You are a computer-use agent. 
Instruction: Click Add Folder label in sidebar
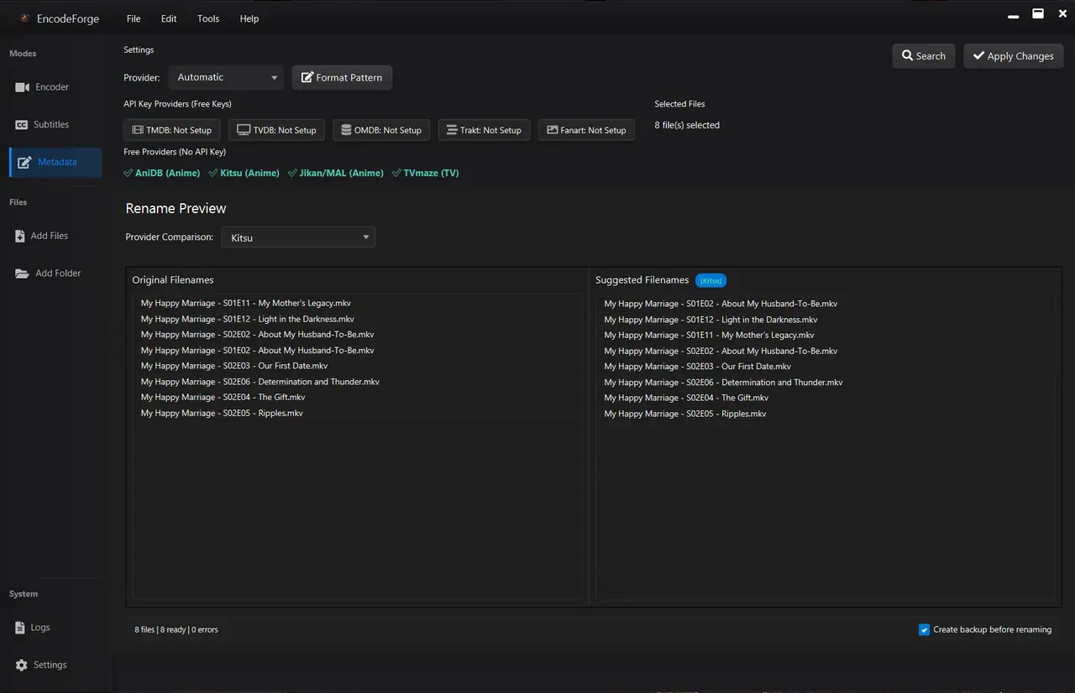point(58,274)
